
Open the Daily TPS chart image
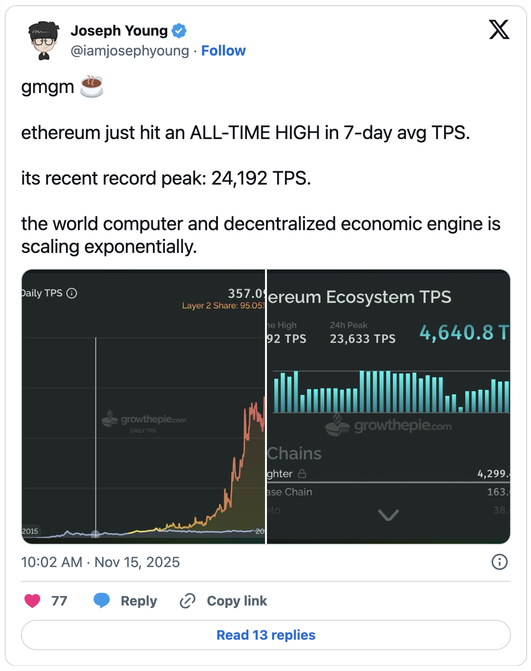[x=143, y=406]
